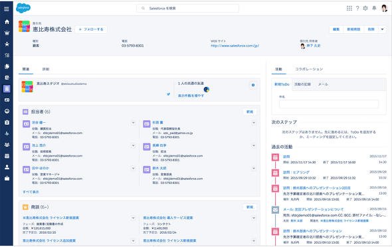This screenshot has width=392, height=247.
Task: Open the hamburger navigation menu icon
Action: point(7,9)
